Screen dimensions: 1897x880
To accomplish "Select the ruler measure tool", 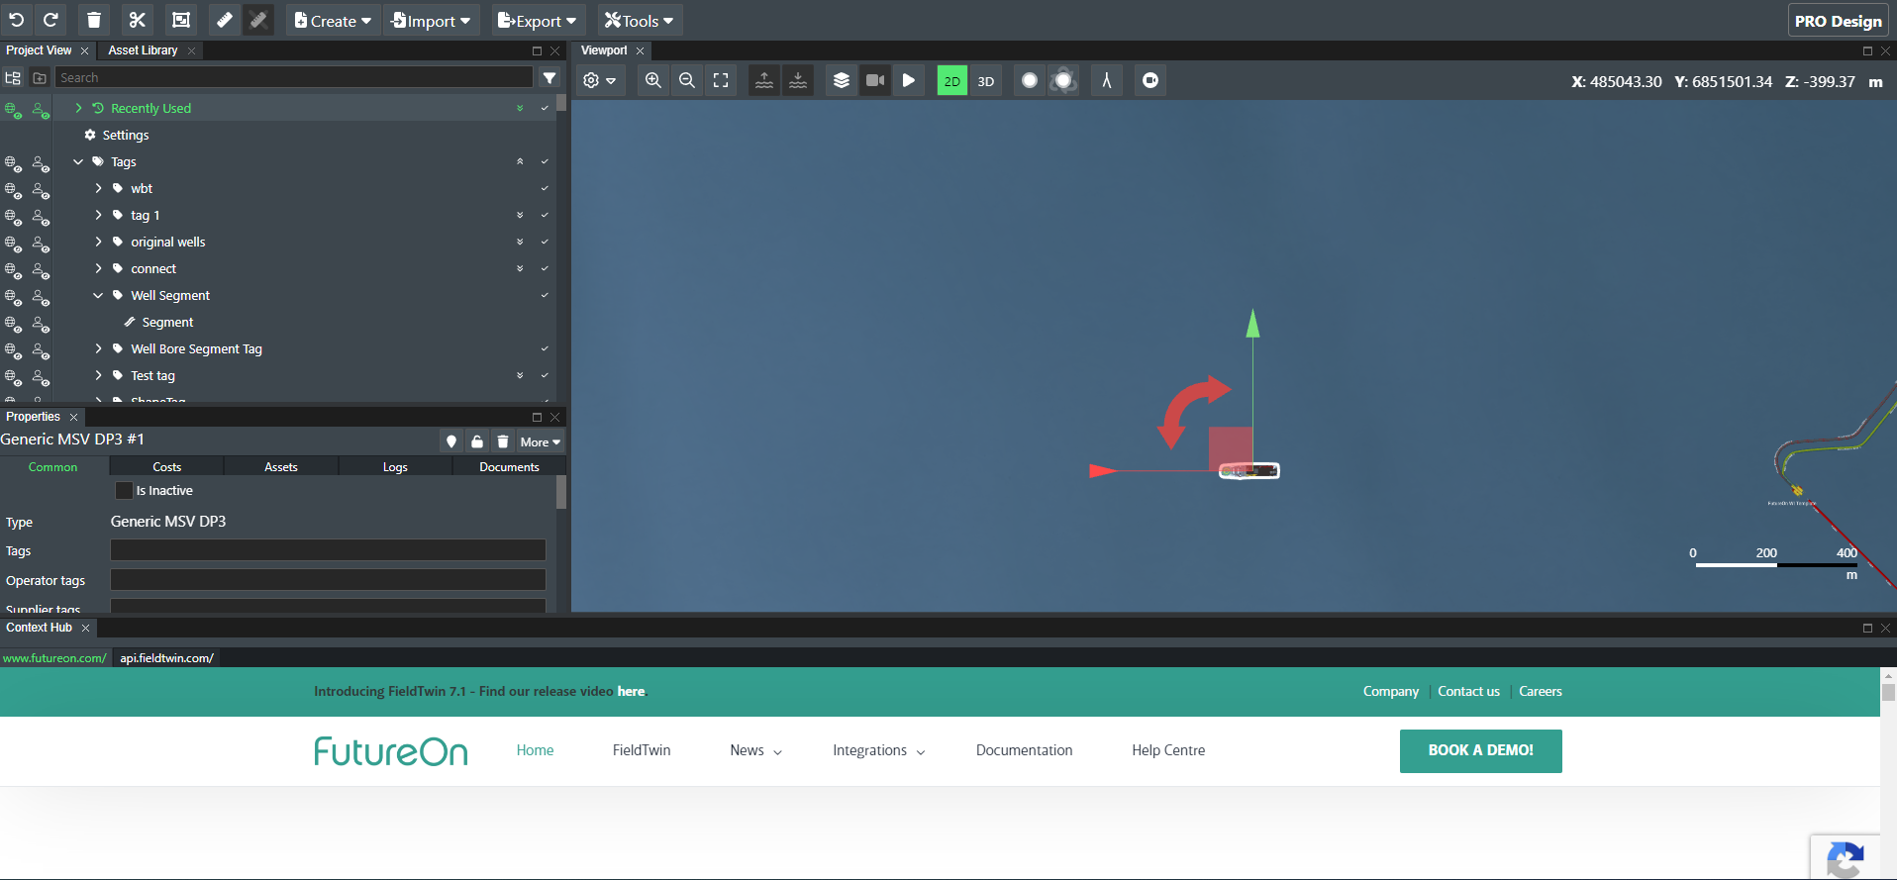I will tap(225, 20).
